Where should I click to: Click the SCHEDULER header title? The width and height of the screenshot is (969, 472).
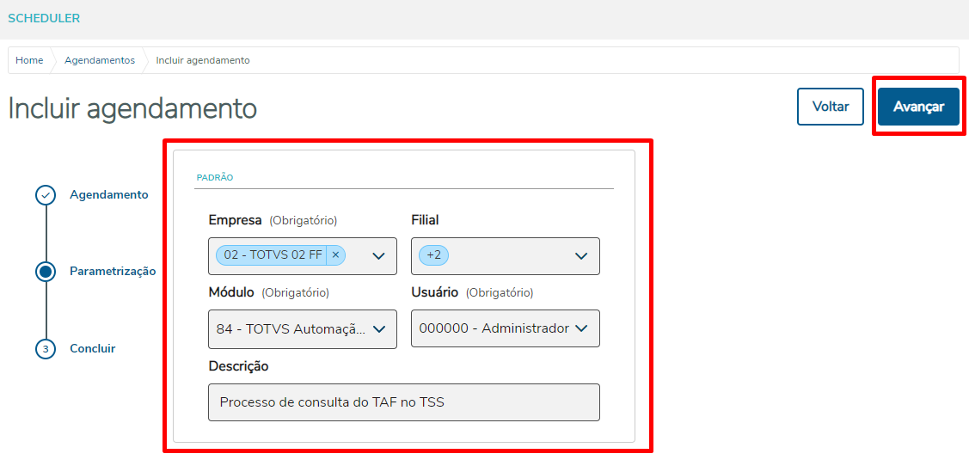point(44,19)
